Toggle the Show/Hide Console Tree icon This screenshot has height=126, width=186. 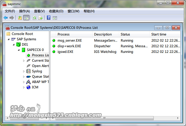coord(26,18)
